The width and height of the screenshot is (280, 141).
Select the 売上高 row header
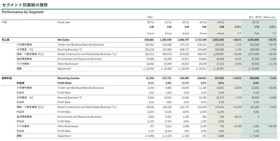[5, 40]
